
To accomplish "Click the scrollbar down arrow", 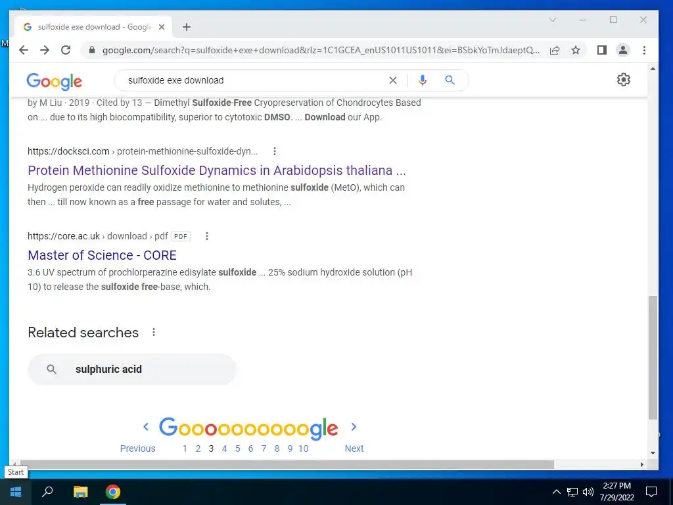I will click(x=653, y=452).
